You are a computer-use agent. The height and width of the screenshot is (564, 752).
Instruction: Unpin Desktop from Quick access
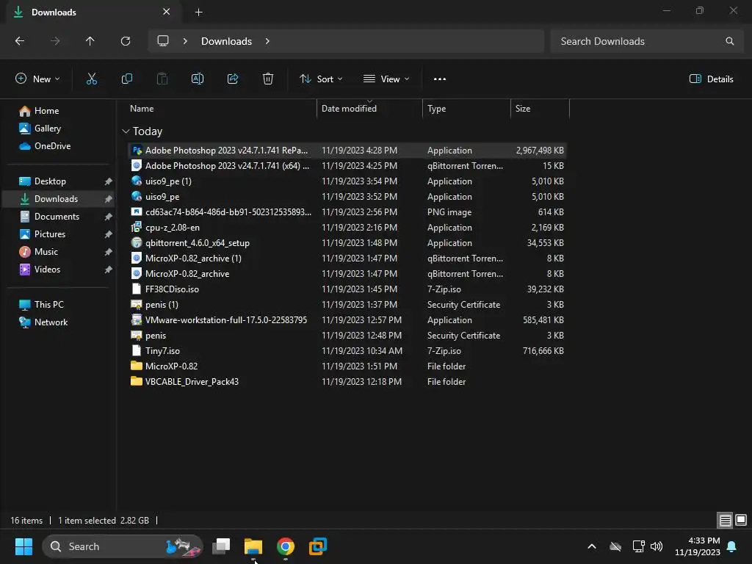[x=109, y=181]
